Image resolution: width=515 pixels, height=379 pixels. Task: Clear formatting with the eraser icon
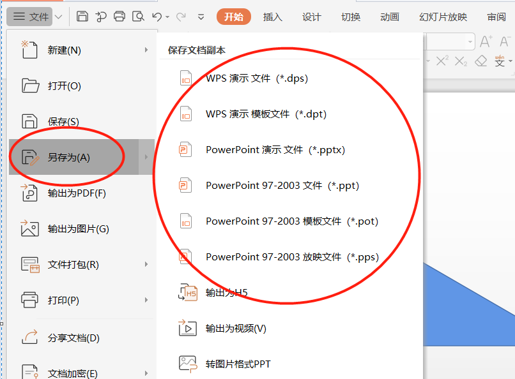click(481, 61)
